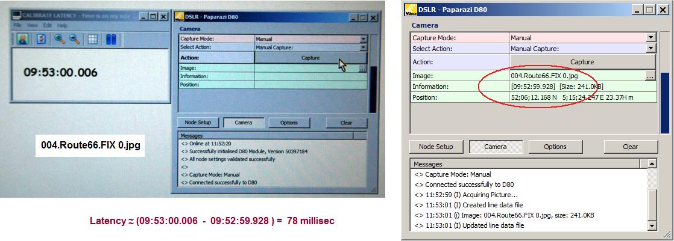Image resolution: width=674 pixels, height=241 pixels.
Task: Click message '11:53:01 (I) Created line data file'
Action: 468,205
